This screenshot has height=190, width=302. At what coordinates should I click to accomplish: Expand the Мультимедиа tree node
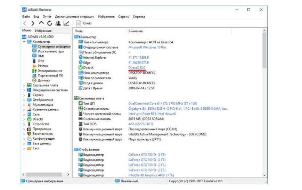[x=24, y=105]
